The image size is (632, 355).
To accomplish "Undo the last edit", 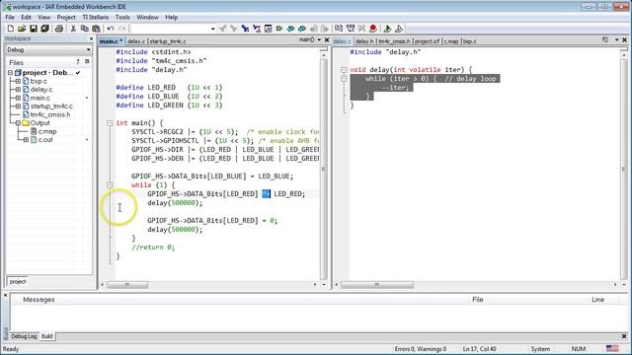I will pos(111,29).
